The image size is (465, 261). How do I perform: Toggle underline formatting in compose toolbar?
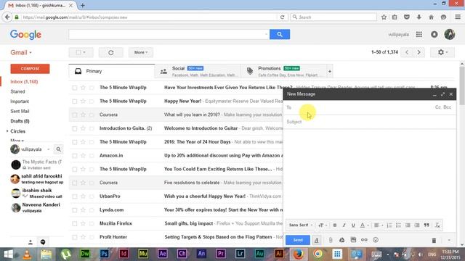[x=353, y=225]
